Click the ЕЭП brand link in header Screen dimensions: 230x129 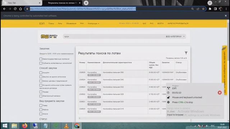[42, 24]
